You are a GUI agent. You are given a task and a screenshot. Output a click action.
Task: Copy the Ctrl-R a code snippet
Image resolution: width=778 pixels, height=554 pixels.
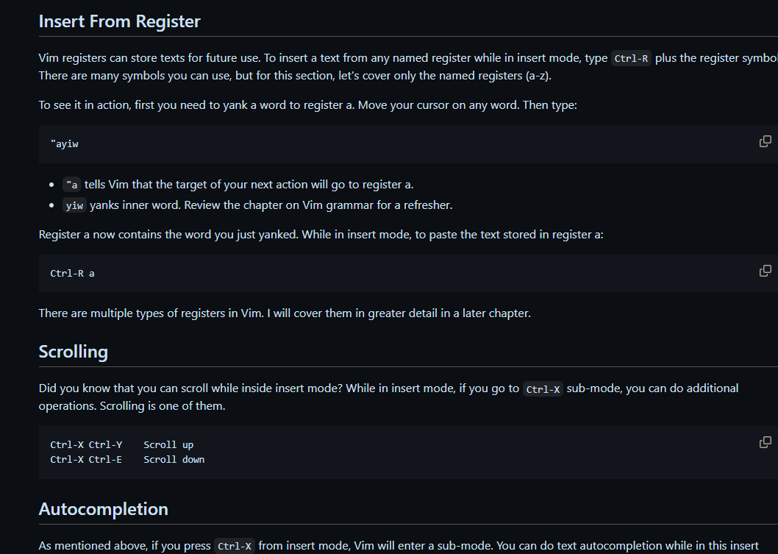pyautogui.click(x=765, y=271)
